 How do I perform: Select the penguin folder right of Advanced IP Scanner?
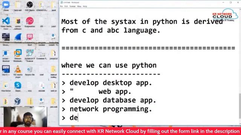coord(53,53)
